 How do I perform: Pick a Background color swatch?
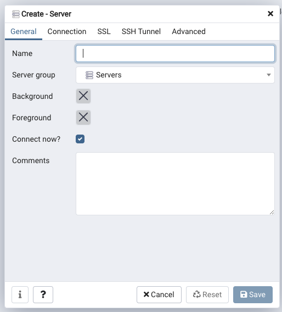tap(83, 96)
